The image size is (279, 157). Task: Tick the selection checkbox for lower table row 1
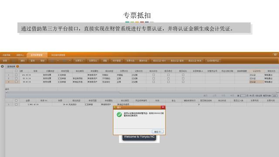[16, 105]
